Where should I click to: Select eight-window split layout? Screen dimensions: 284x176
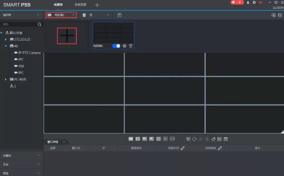151,139
